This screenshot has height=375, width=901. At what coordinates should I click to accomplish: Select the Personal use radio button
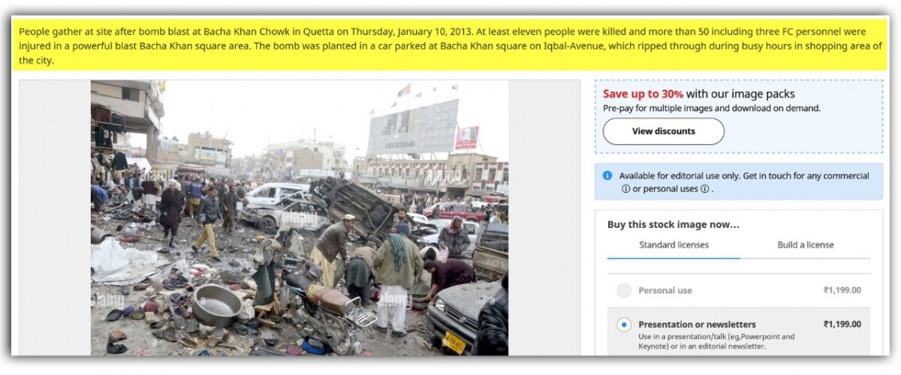pyautogui.click(x=624, y=290)
